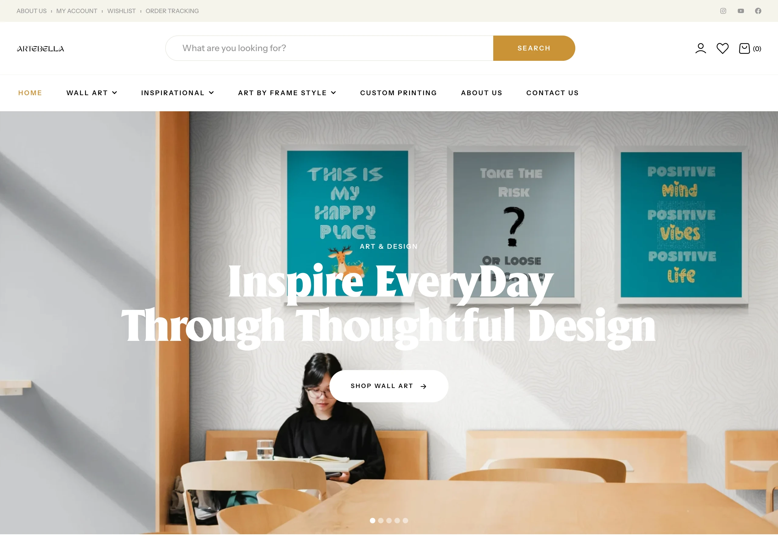Click the Search button
The height and width of the screenshot is (537, 778).
point(534,48)
